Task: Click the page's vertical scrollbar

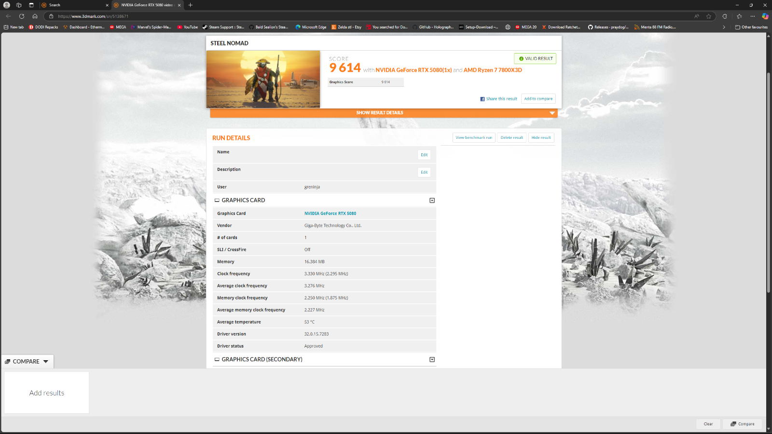Action: click(768, 183)
